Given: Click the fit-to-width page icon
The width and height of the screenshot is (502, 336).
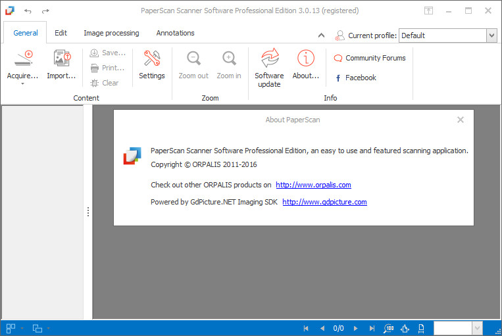Looking at the screenshot, I should point(421,328).
